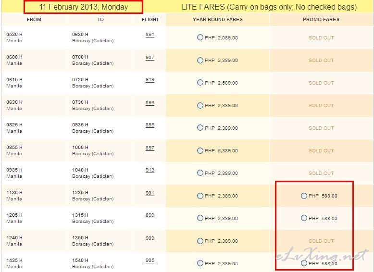Viewport: 374px width, 272px height.
Task: Click the 0530 H departure time
Action: [14, 34]
